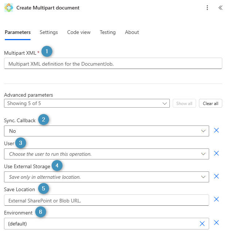The width and height of the screenshot is (227, 232).
Task: Focus the Save Location URL field
Action: [106, 200]
